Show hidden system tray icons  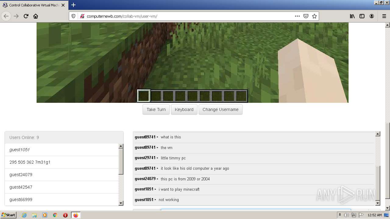pyautogui.click(x=340, y=215)
